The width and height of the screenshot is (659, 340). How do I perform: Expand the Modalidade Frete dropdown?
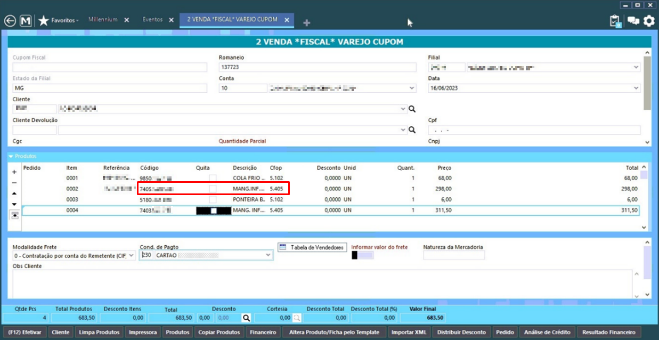tap(131, 256)
